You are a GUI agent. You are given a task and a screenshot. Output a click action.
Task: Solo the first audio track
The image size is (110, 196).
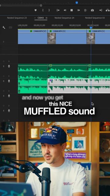pyautogui.click(x=4, y=66)
